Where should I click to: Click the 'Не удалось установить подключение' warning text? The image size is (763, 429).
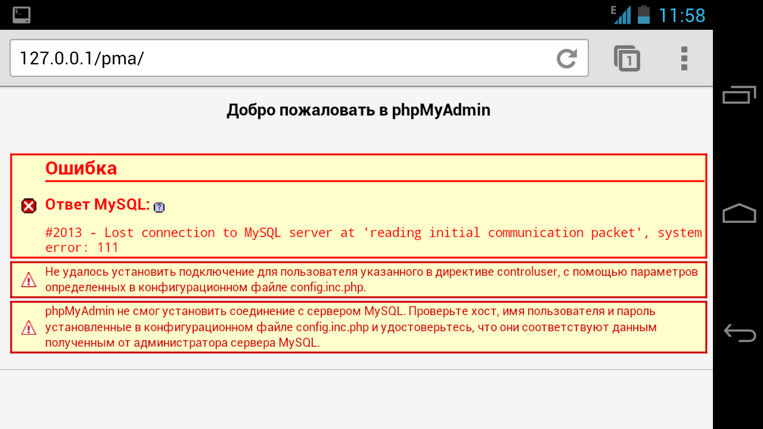(371, 279)
